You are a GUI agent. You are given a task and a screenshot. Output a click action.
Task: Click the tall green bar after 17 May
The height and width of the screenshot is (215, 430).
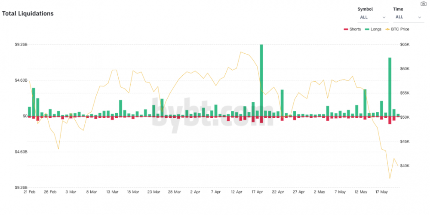pos(390,86)
